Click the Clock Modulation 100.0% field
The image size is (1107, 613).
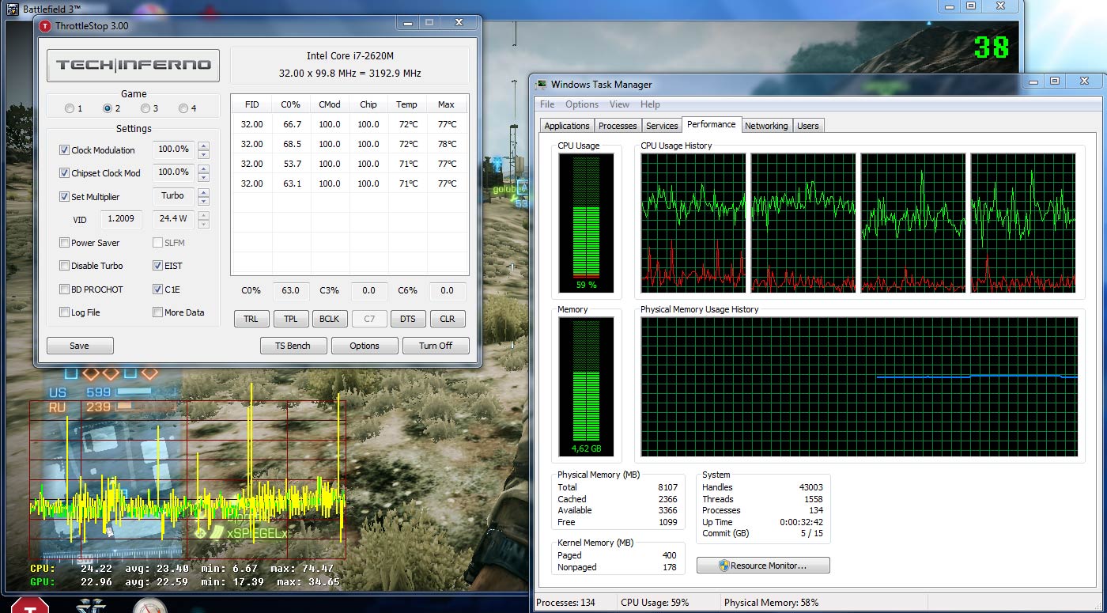pyautogui.click(x=173, y=149)
